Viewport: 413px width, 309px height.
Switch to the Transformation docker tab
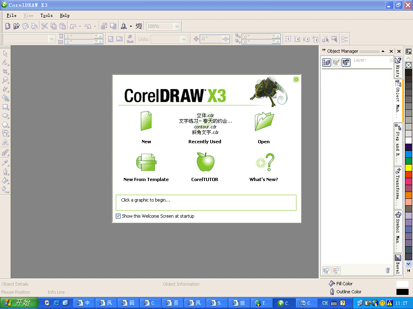398,187
